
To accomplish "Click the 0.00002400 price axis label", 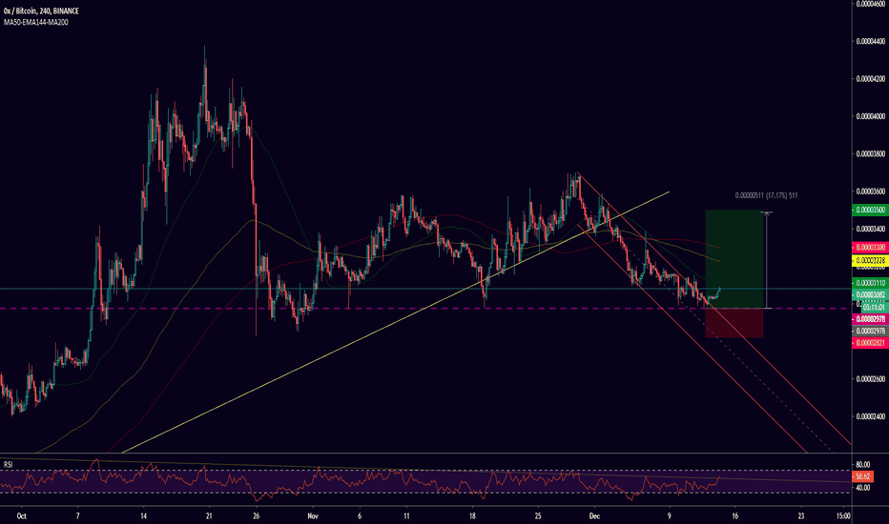I will 871,416.
